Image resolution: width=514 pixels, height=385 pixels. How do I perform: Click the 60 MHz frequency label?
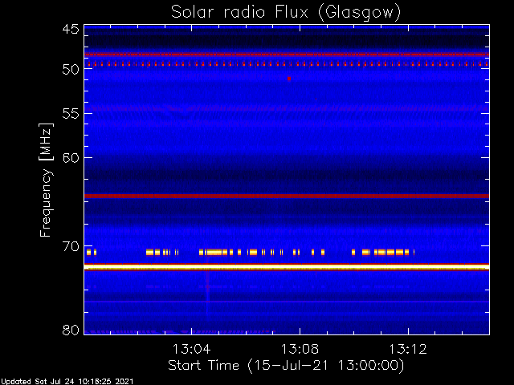click(71, 157)
